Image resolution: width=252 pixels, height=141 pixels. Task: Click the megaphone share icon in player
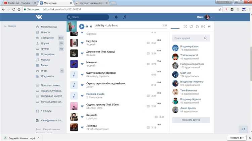pyautogui.click(x=209, y=26)
